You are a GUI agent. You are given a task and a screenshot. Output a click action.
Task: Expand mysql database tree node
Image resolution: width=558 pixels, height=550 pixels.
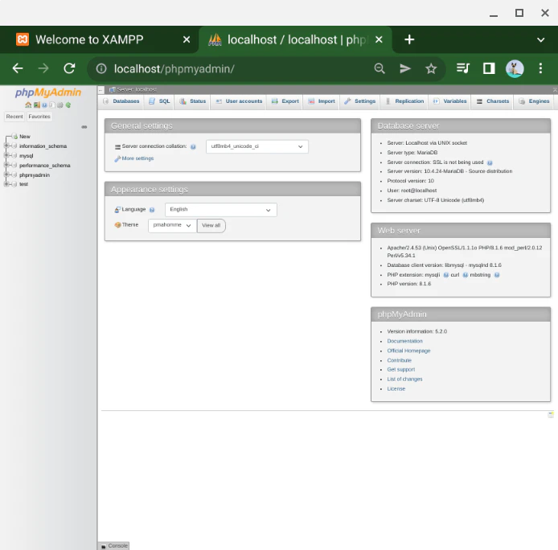[6, 155]
